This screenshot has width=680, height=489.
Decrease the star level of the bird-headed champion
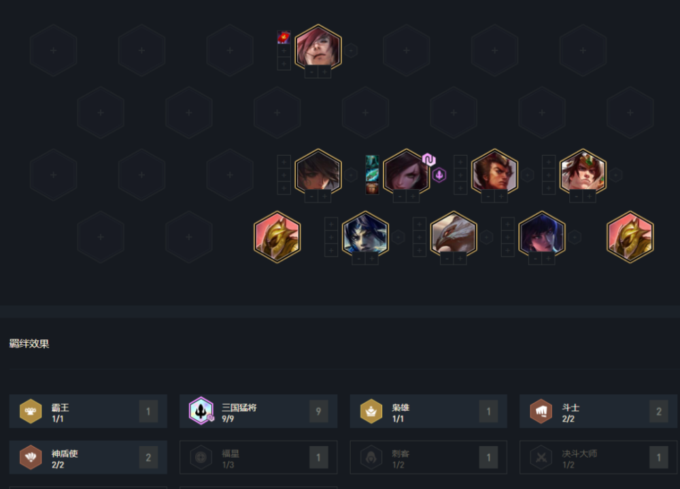click(x=447, y=259)
